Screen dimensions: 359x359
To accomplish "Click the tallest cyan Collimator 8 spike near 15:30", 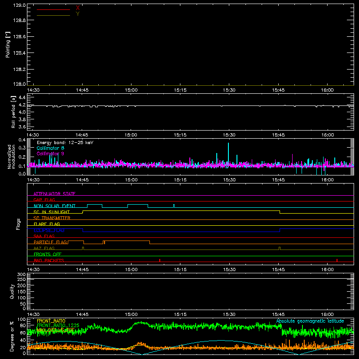I will 228,153.
